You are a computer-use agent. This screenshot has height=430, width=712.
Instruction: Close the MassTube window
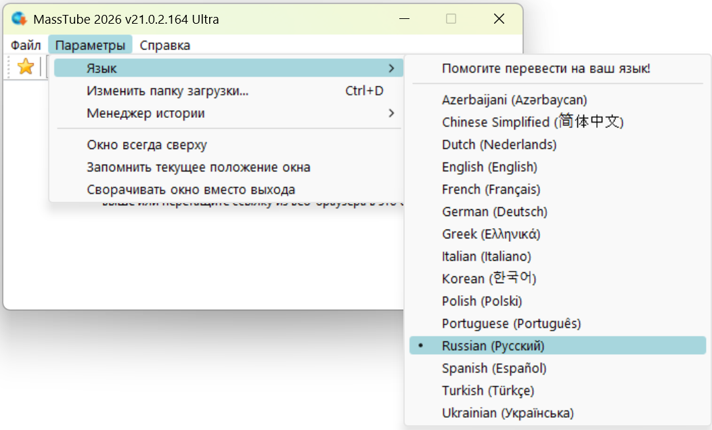click(499, 19)
